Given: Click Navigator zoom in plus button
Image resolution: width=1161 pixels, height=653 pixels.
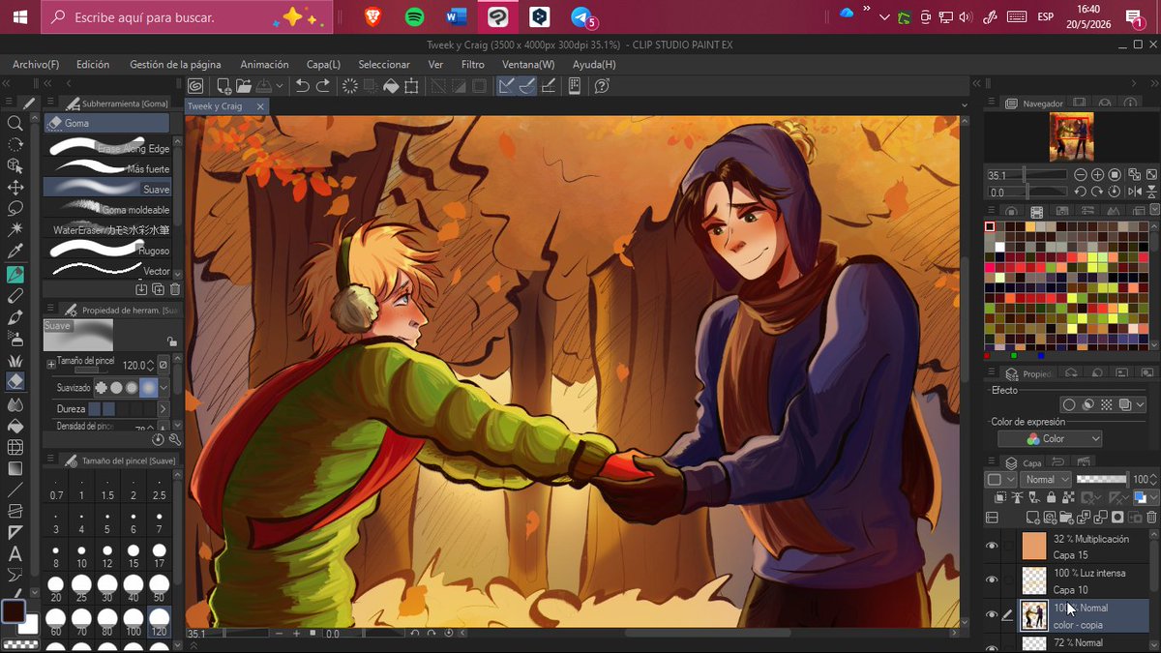Looking at the screenshot, I should [1098, 175].
